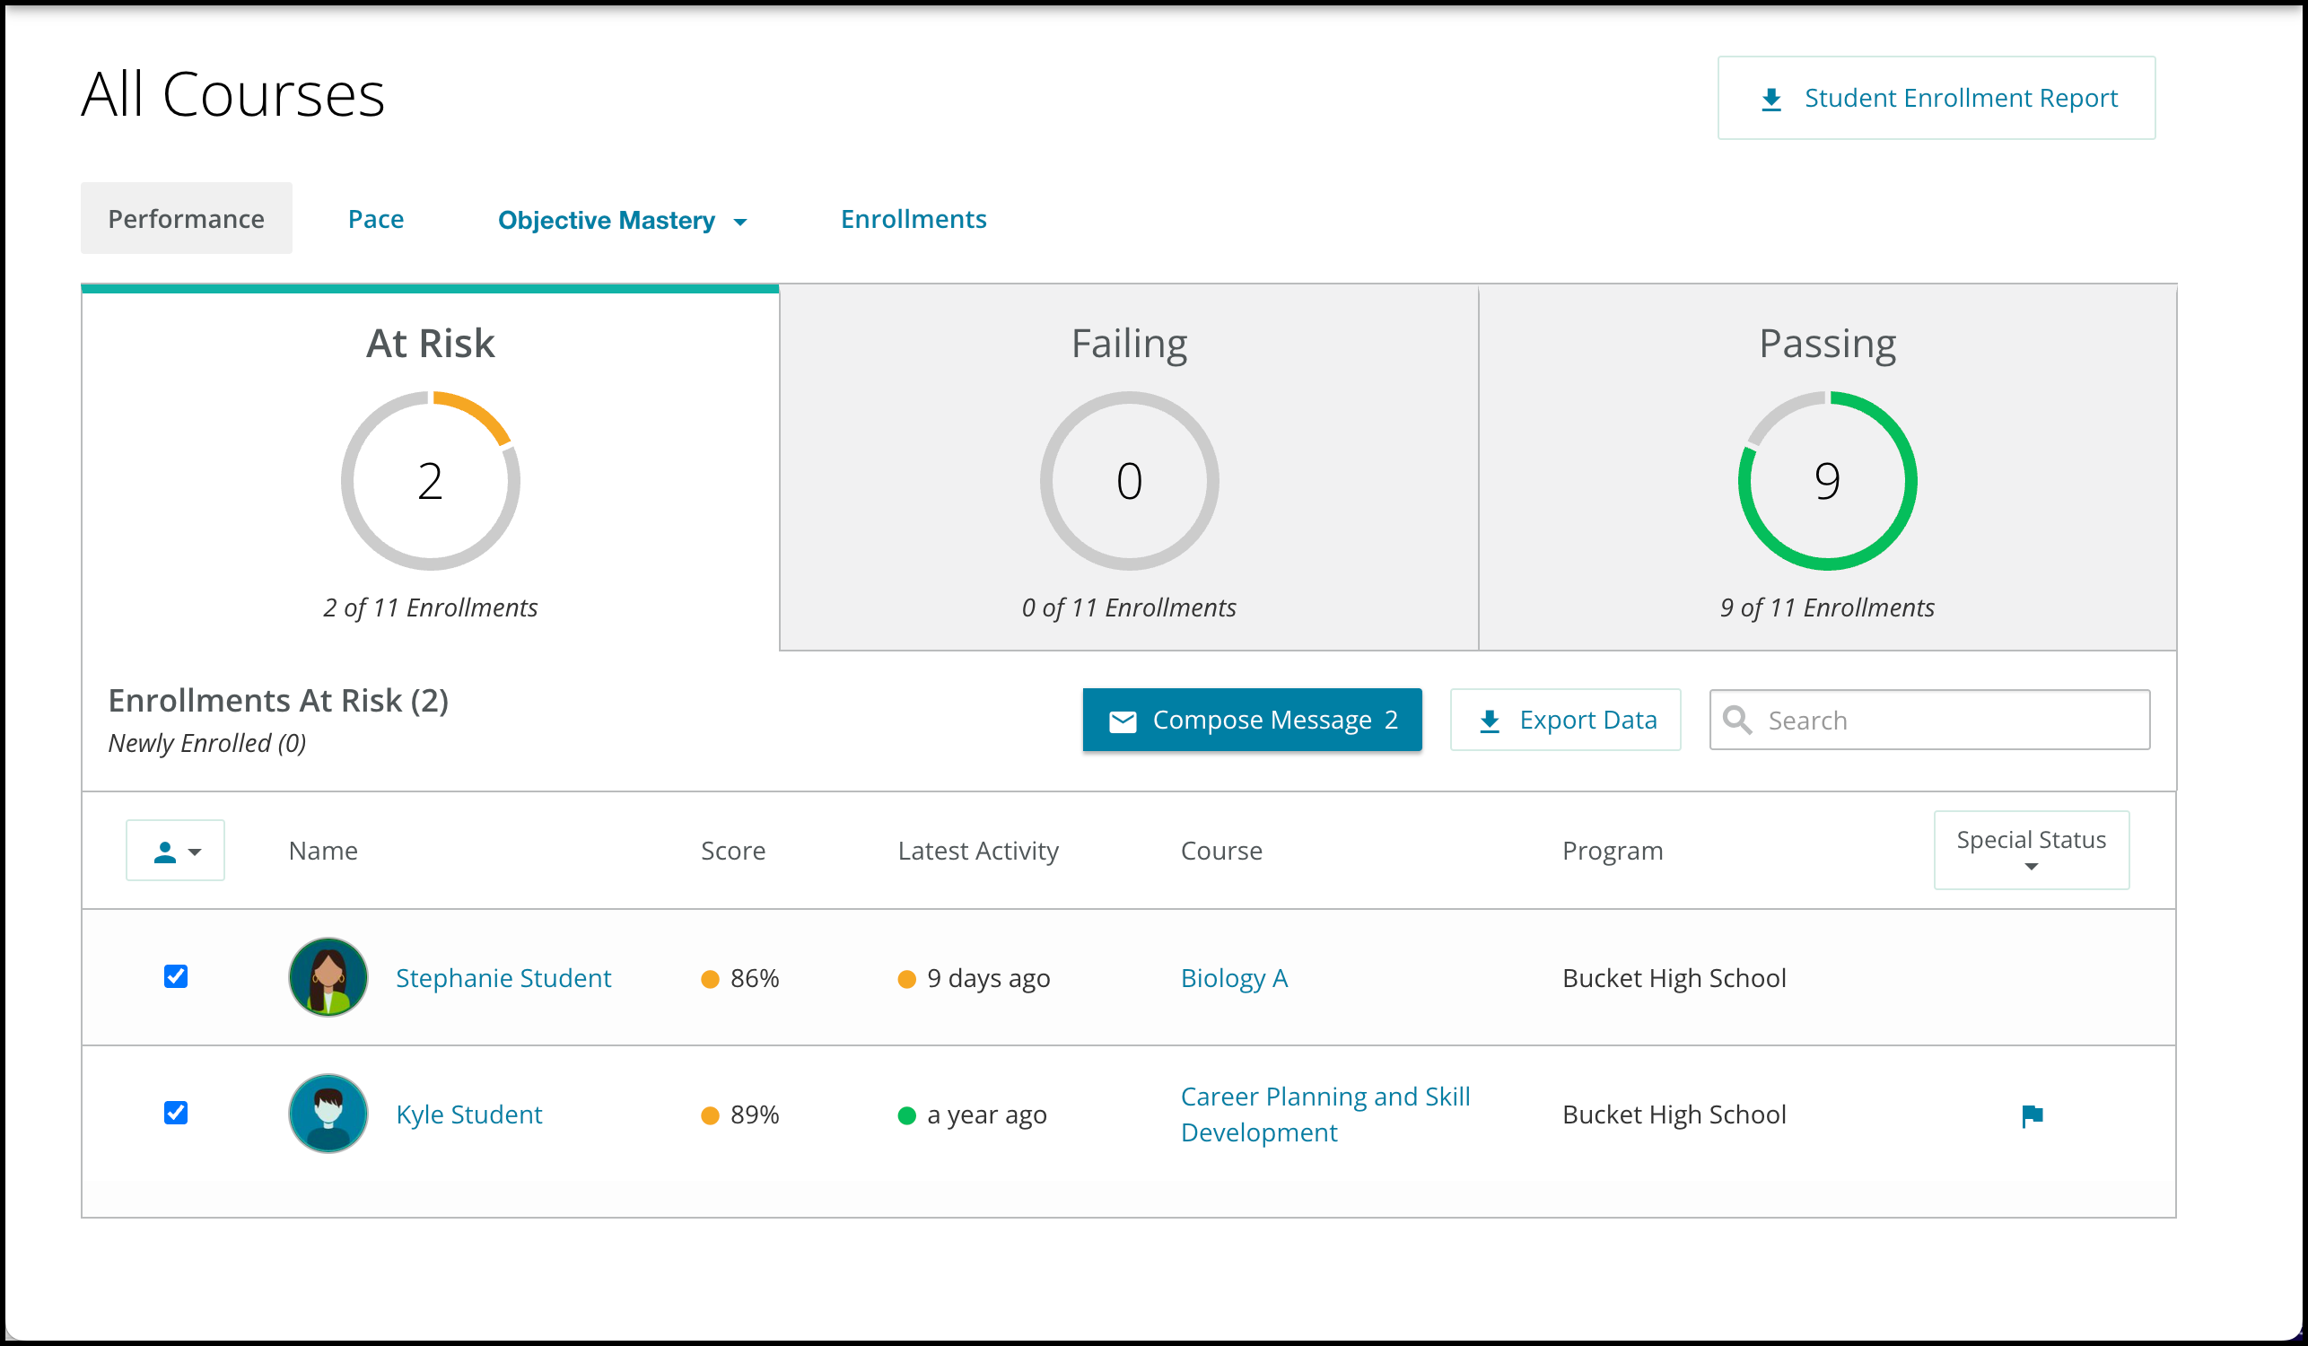
Task: Open the Enrollments tab
Action: click(x=914, y=219)
